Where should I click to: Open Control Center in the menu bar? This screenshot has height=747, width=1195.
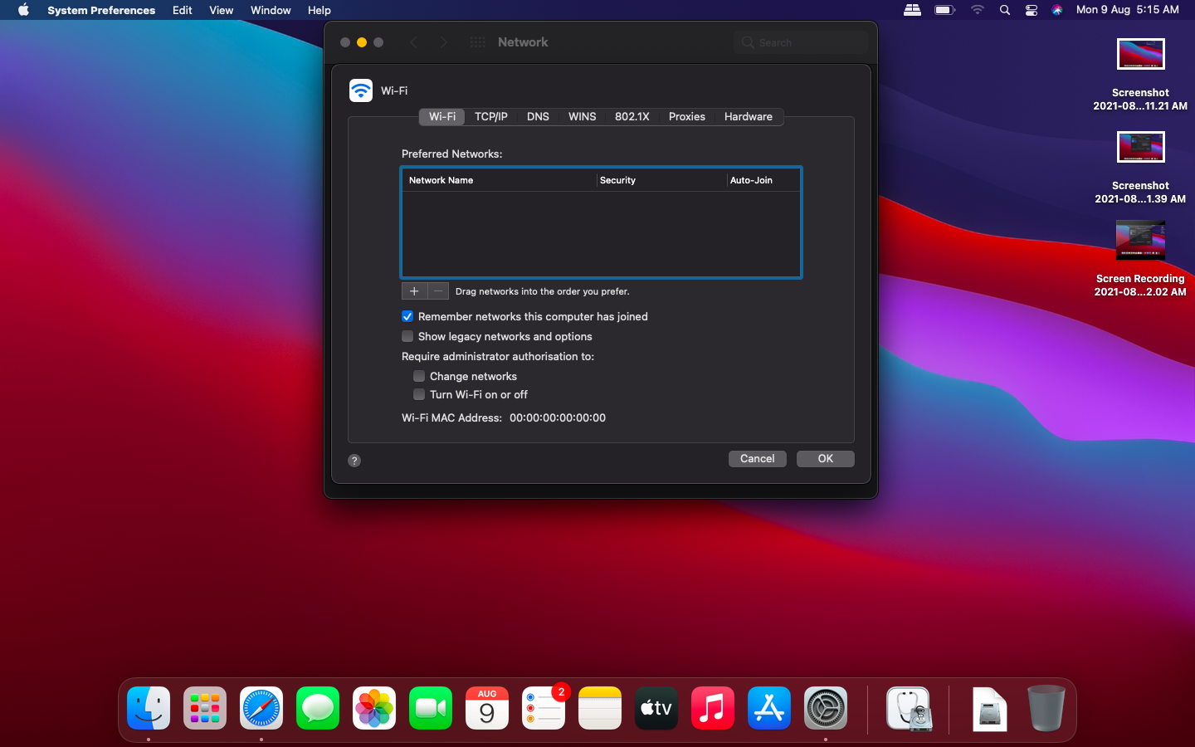[1032, 10]
